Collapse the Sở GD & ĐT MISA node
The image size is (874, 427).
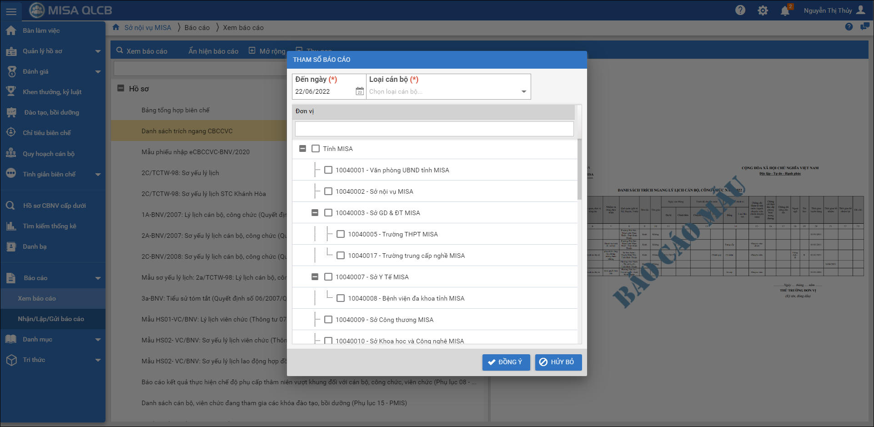[x=315, y=213]
